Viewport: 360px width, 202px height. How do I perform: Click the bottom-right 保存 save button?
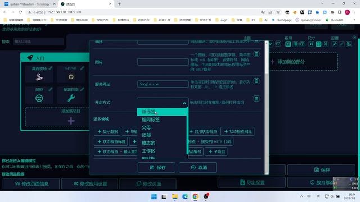click(x=321, y=169)
